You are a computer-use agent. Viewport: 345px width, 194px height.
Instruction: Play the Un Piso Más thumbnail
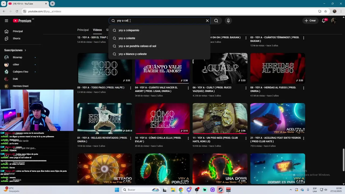coord(220,118)
